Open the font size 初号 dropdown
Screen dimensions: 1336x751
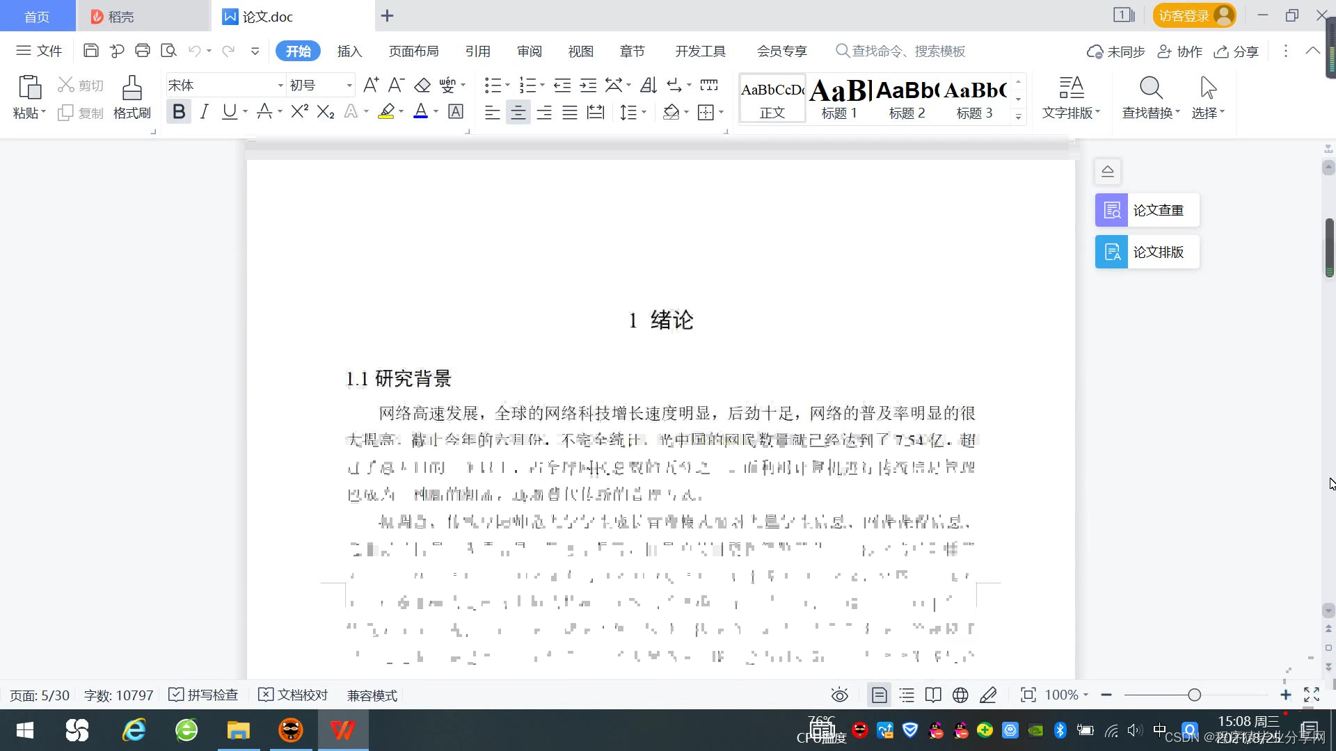[x=349, y=86]
